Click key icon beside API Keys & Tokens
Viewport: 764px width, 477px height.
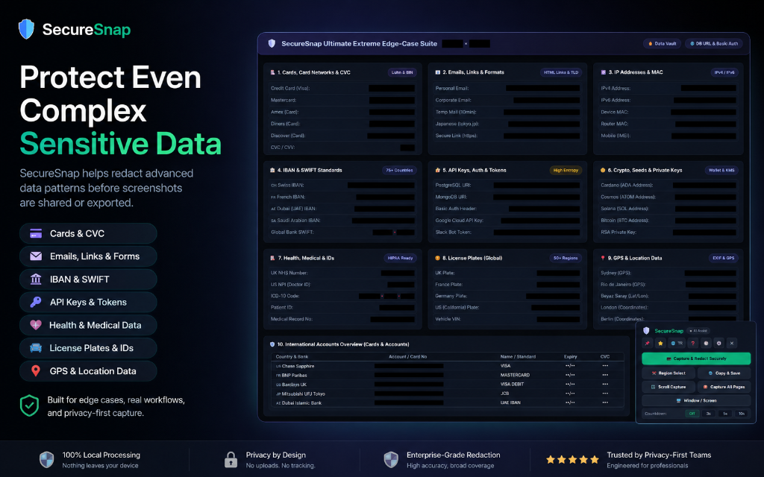tap(36, 302)
